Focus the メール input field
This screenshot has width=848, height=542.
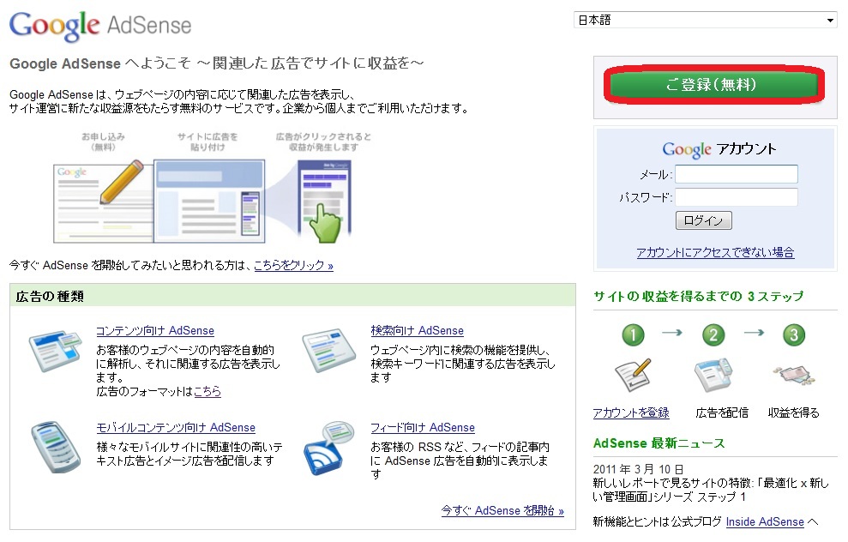736,174
